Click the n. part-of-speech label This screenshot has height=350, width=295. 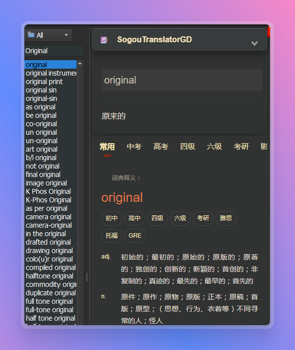[x=103, y=296]
